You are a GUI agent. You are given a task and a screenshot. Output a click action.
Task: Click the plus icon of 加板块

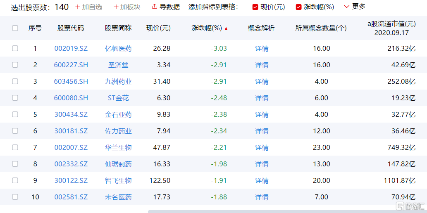116,7
